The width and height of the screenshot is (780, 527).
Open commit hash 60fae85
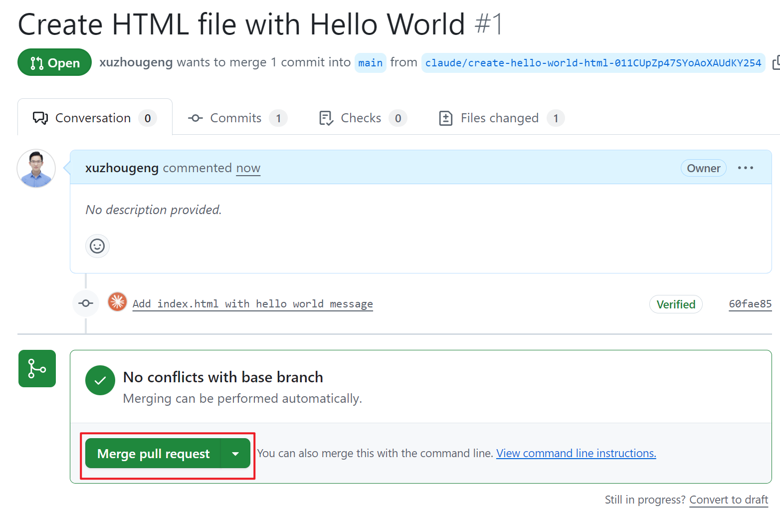(750, 304)
